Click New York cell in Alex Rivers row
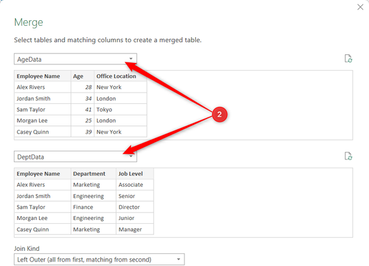This screenshot has width=369, height=266. (x=120, y=87)
